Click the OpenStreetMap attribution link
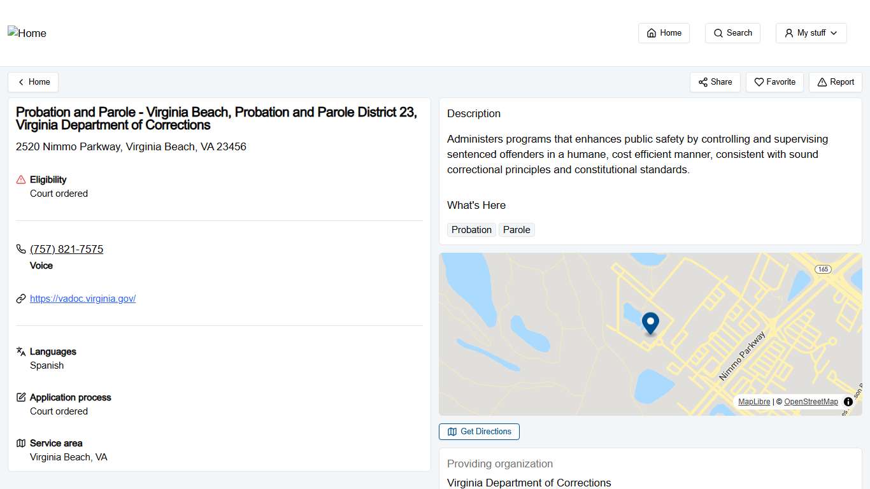 click(811, 402)
